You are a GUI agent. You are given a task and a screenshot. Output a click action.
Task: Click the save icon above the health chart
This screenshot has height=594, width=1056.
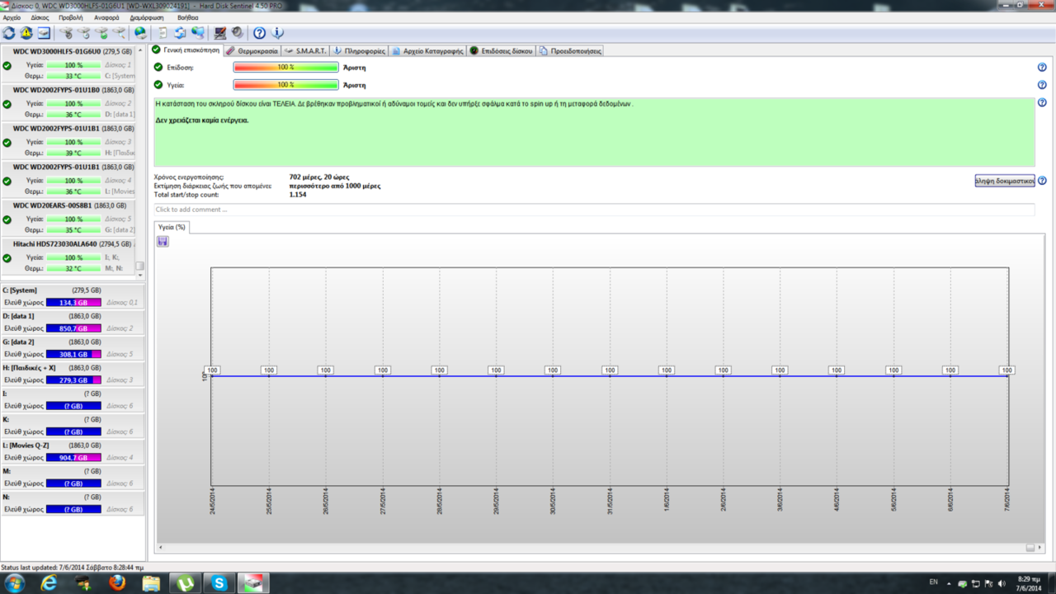[x=163, y=241]
